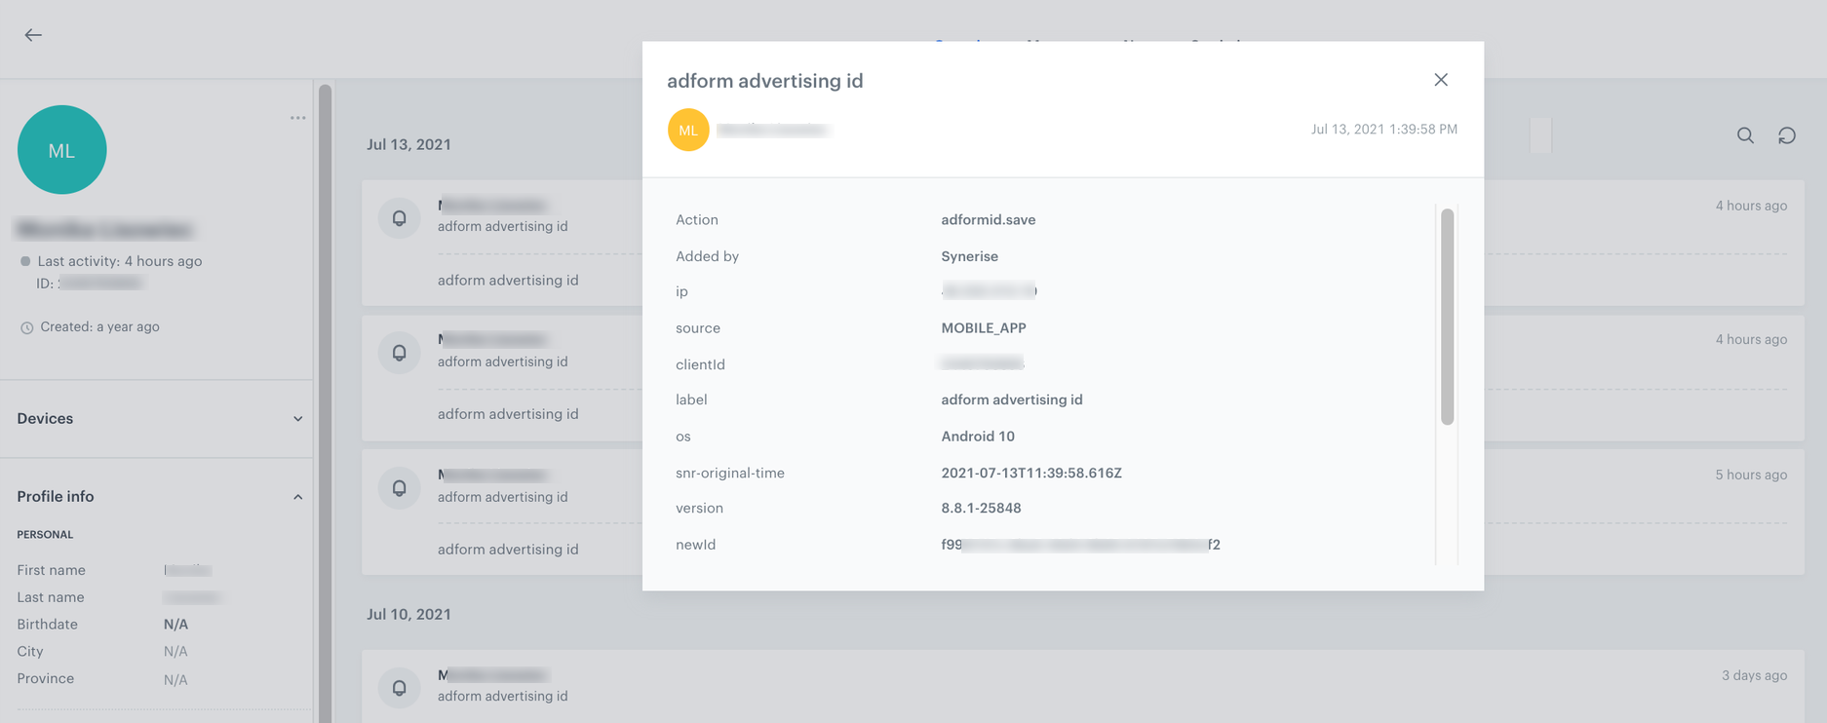Click the yellow ML avatar in the dialog header
The height and width of the screenshot is (723, 1827).
(x=688, y=130)
